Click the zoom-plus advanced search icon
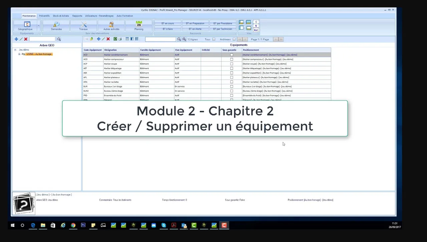427x242 pixels. (x=184, y=39)
